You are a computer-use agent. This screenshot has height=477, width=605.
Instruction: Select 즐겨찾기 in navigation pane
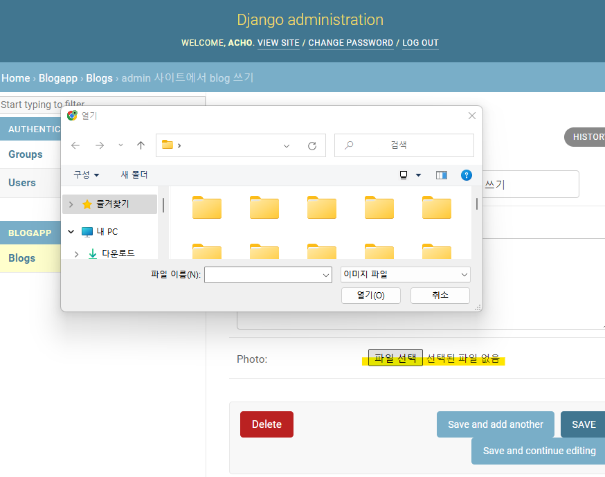click(109, 204)
